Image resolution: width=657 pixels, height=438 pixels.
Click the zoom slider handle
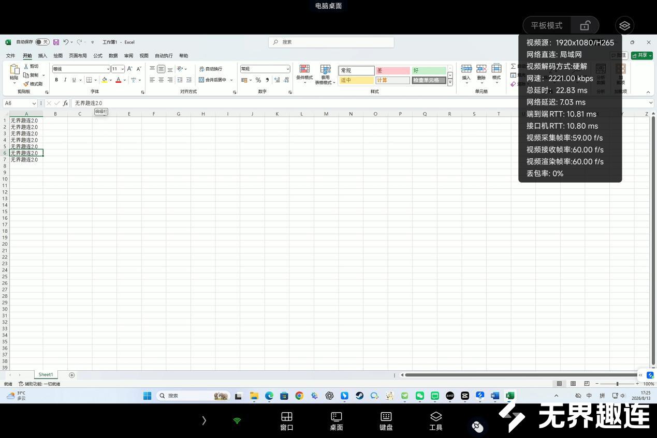pos(617,384)
